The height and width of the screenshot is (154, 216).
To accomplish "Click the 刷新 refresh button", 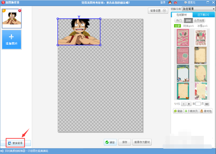I will (178, 111).
